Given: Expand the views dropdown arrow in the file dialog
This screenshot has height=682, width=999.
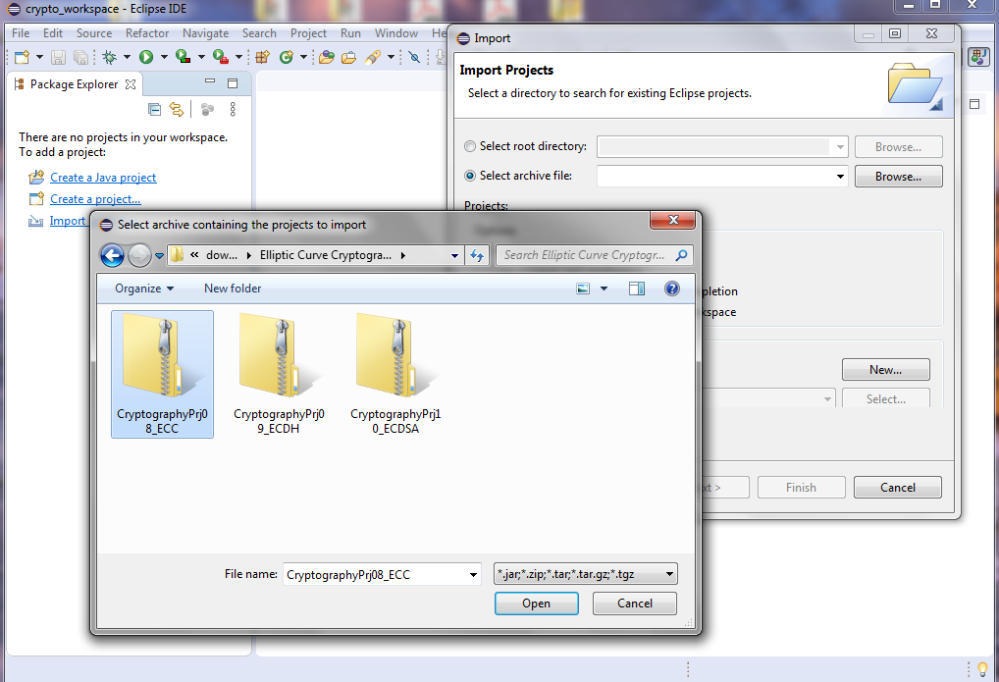Looking at the screenshot, I should (x=602, y=288).
